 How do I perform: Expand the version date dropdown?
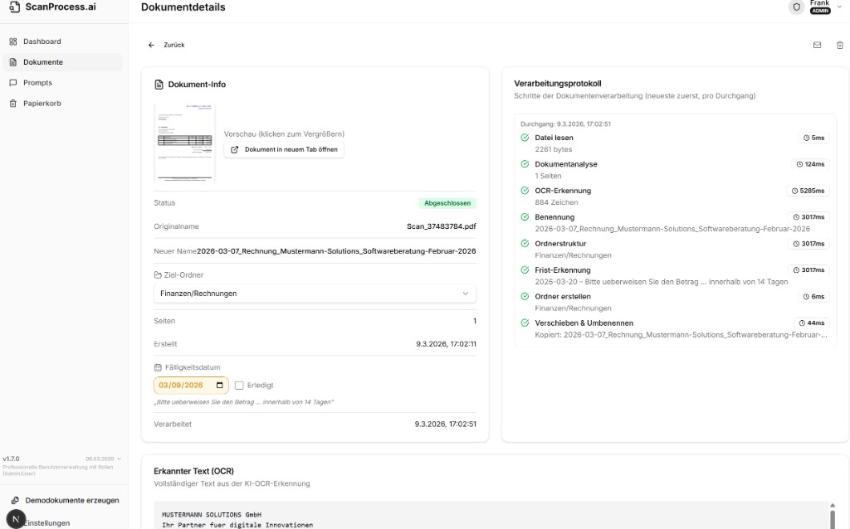coord(119,459)
